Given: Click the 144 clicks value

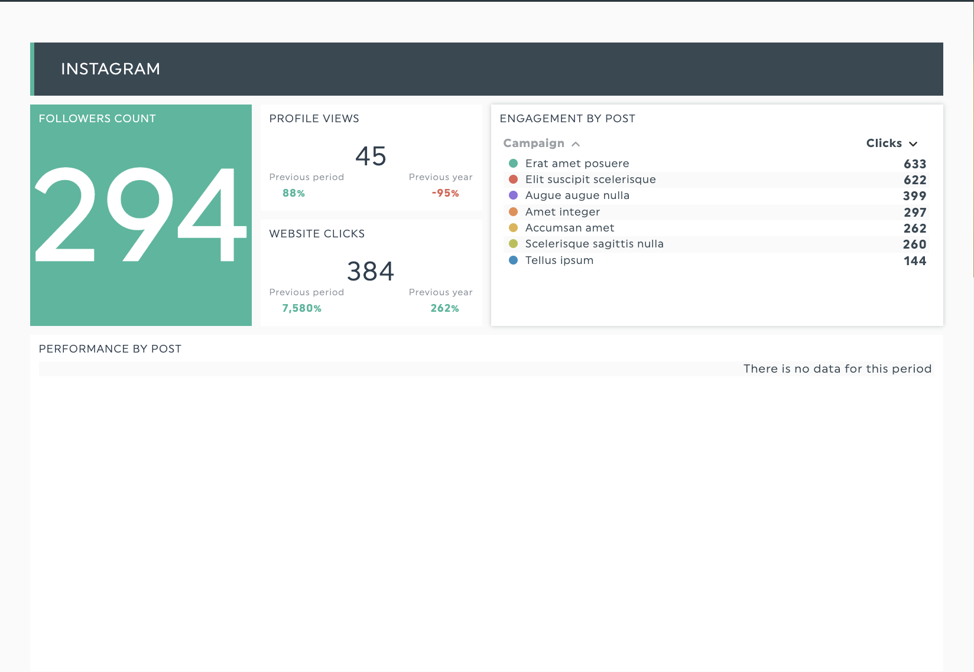Looking at the screenshot, I should click(915, 261).
